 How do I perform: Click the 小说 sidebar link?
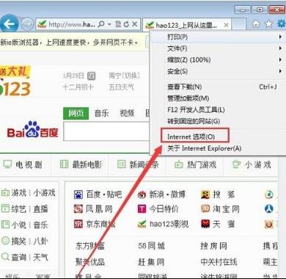tap(18, 225)
